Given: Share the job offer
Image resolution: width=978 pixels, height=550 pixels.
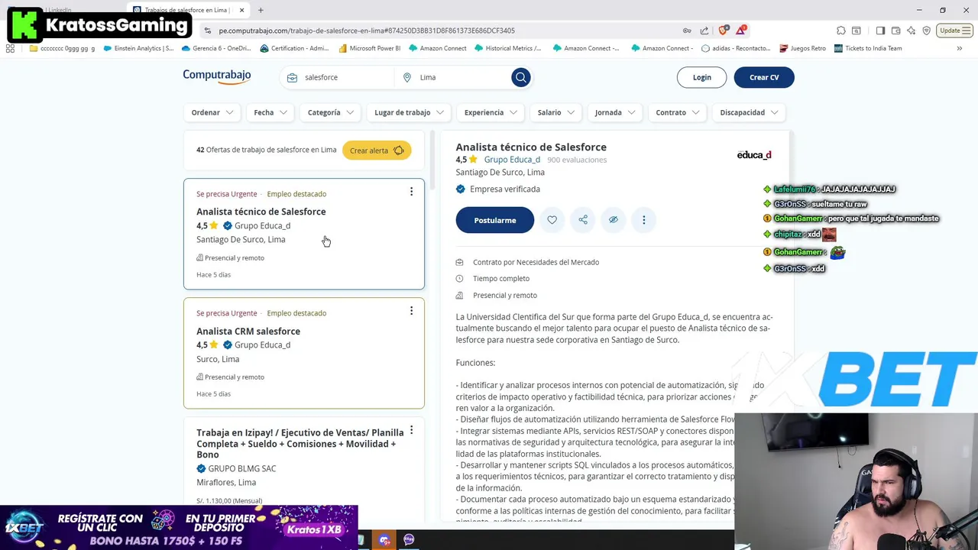Looking at the screenshot, I should tap(583, 220).
